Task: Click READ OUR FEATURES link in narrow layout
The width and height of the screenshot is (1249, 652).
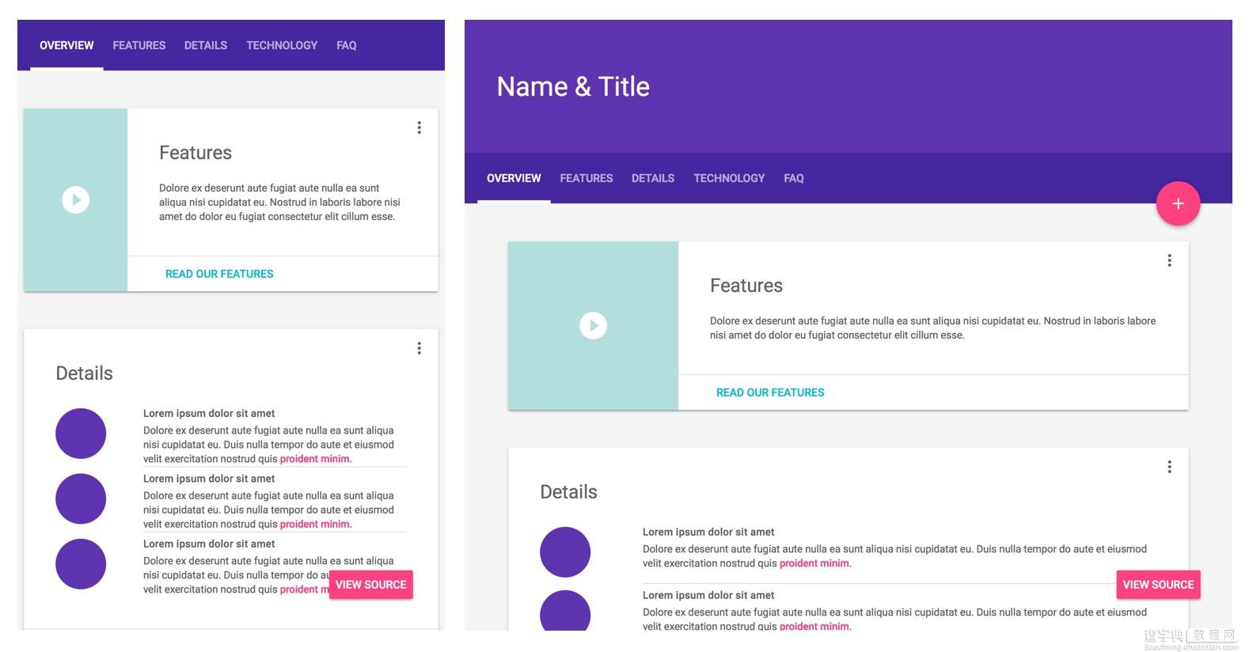Action: [219, 274]
